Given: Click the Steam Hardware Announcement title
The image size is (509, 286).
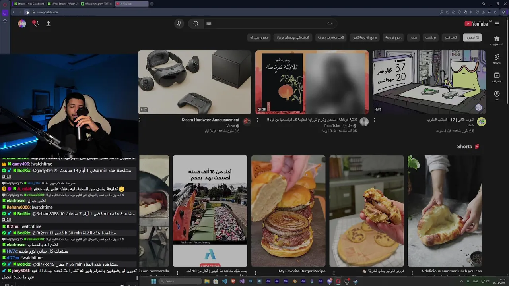Looking at the screenshot, I should pos(210,120).
